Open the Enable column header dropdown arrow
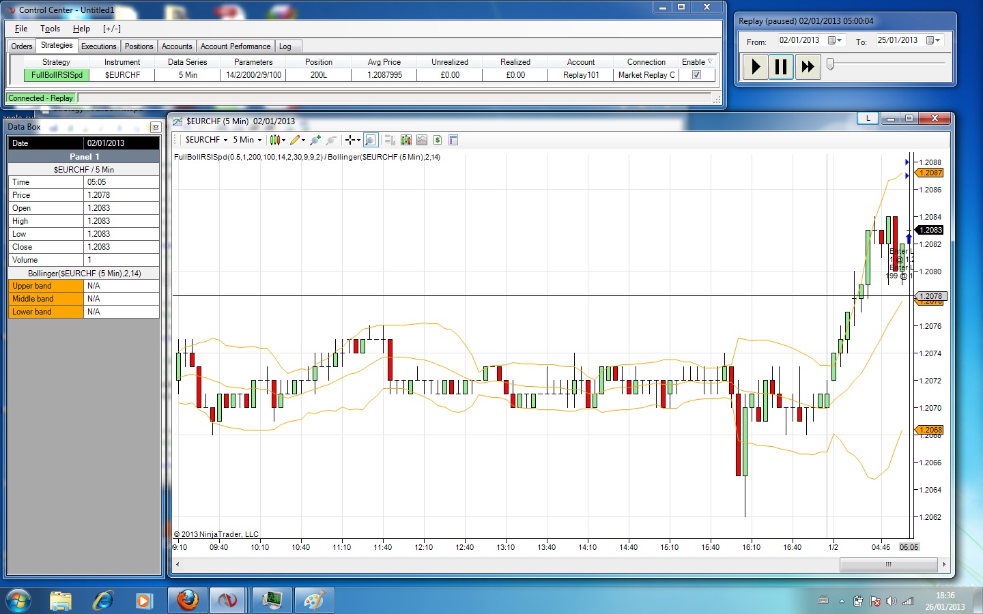This screenshot has width=983, height=614. 710,61
